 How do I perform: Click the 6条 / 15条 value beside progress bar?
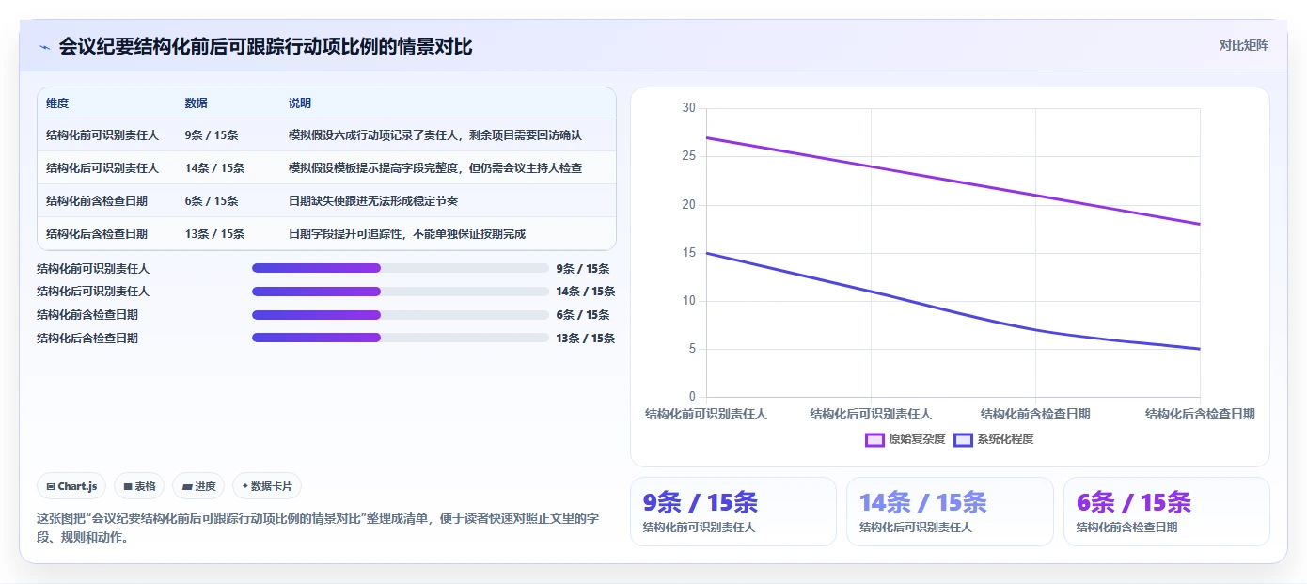583,315
